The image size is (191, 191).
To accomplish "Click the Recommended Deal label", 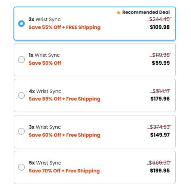I will click(146, 12).
